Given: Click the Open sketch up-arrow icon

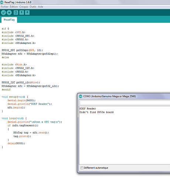Looking at the screenshot, I should point(21,13).
